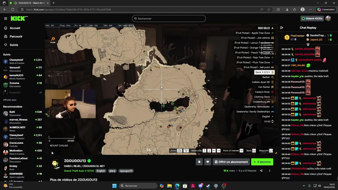The image size is (338, 190).
Task: Open Microsoft Store from the taskbar
Action: click(185, 186)
